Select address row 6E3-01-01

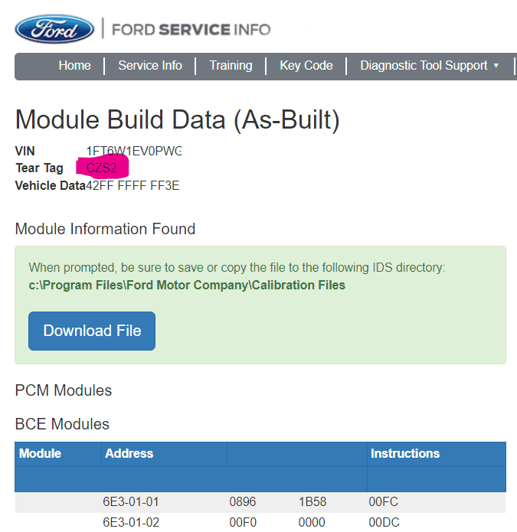[131, 502]
